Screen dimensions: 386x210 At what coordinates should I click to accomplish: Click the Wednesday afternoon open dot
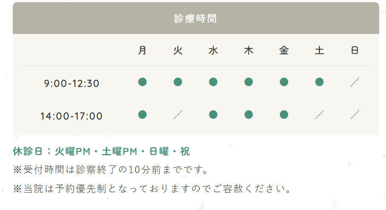coord(213,115)
